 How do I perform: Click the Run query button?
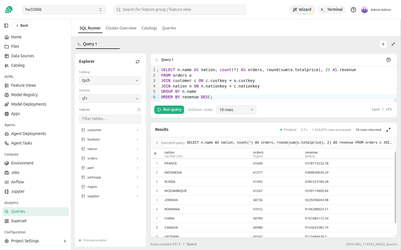click(169, 110)
